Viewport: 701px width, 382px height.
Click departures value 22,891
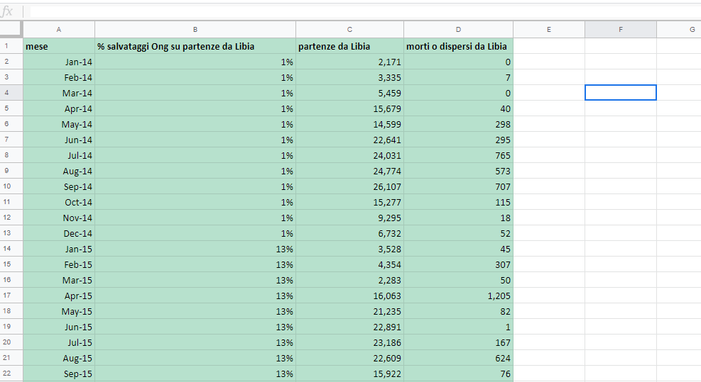349,327
